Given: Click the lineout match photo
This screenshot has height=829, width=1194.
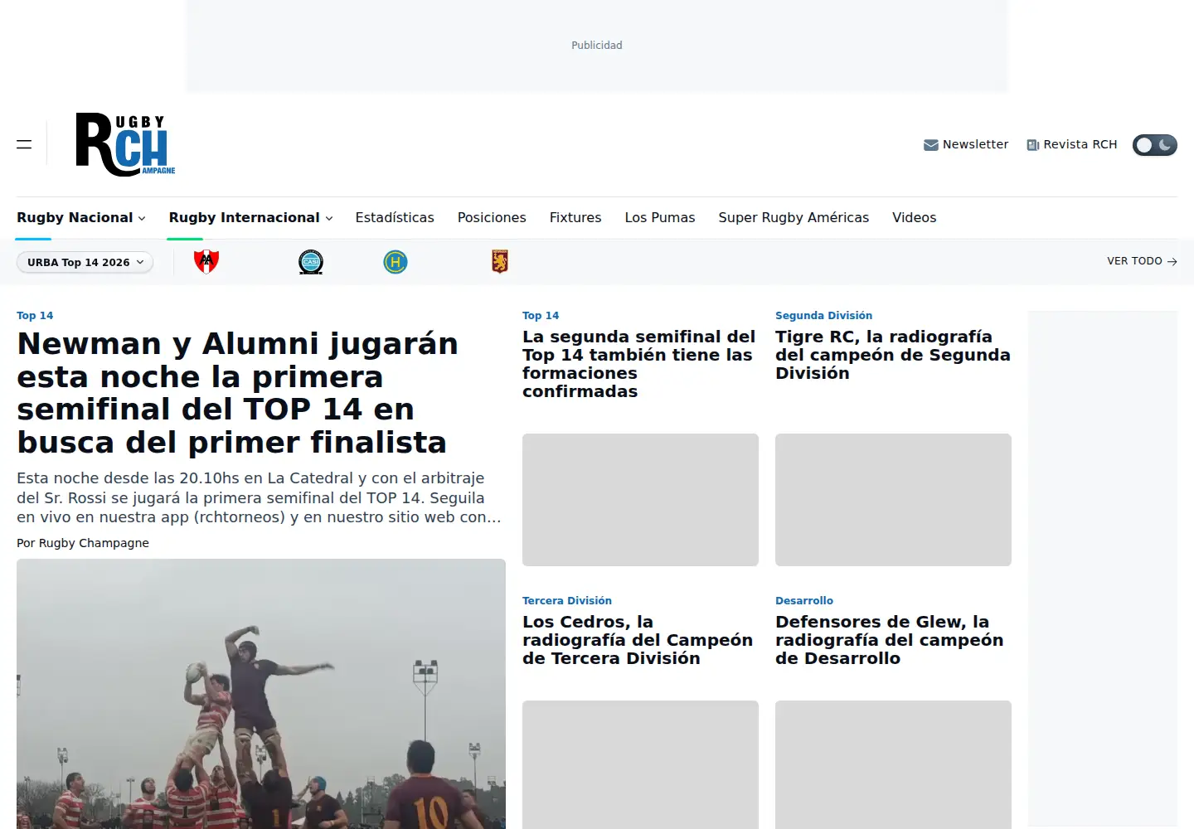Looking at the screenshot, I should click(261, 694).
